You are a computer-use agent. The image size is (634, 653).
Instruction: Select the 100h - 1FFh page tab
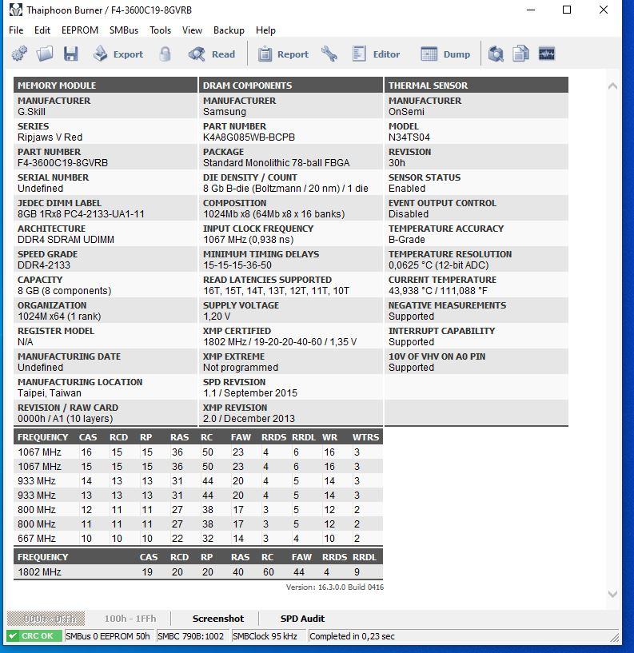pos(130,619)
